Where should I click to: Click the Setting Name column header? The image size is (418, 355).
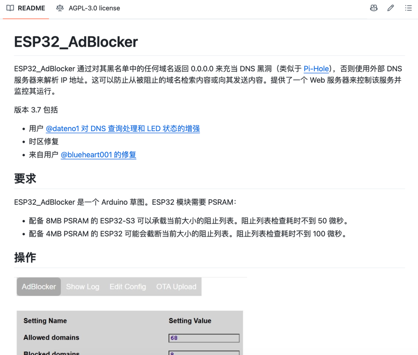click(45, 321)
